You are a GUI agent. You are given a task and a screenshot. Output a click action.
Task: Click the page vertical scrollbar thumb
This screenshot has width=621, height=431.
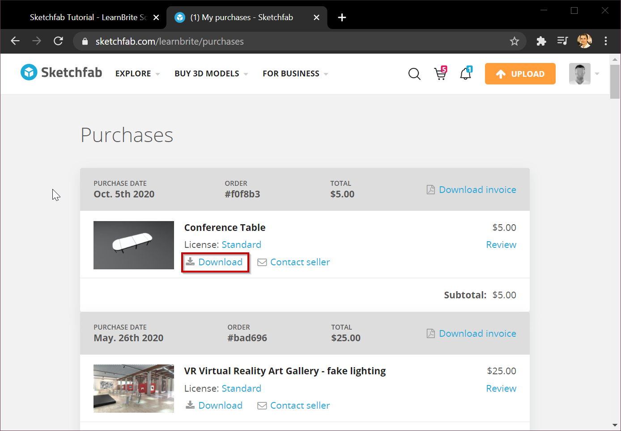pos(615,81)
